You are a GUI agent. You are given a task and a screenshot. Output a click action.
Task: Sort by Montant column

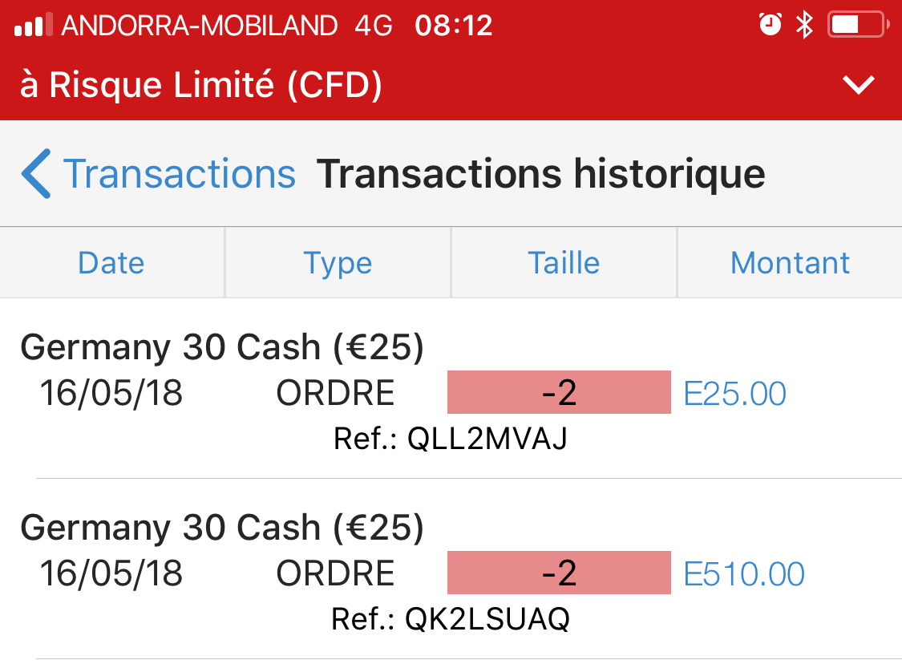coord(790,263)
